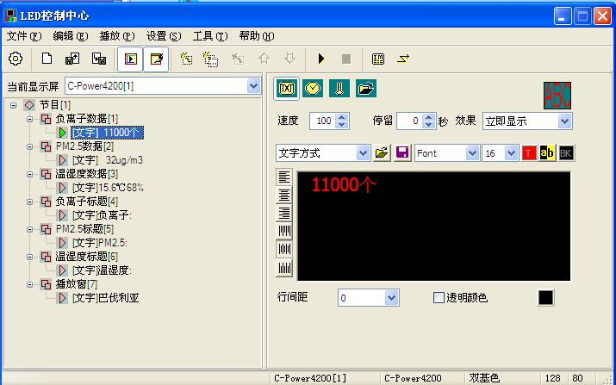Open the 当前显示屏 C-Power4200[1] dropdown

(x=253, y=86)
